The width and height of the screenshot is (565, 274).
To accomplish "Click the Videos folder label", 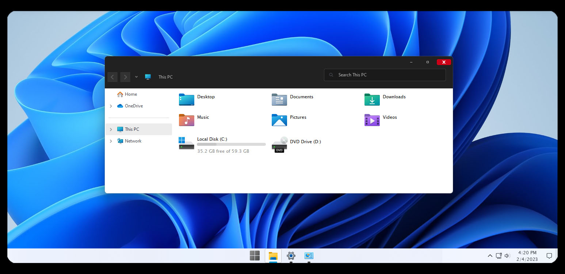I will coord(390,117).
